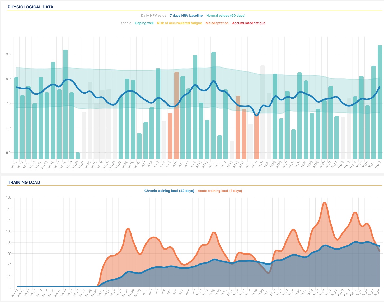Toggle Acute training load (7 days) series
This screenshot has width=384, height=302.
click(x=220, y=191)
